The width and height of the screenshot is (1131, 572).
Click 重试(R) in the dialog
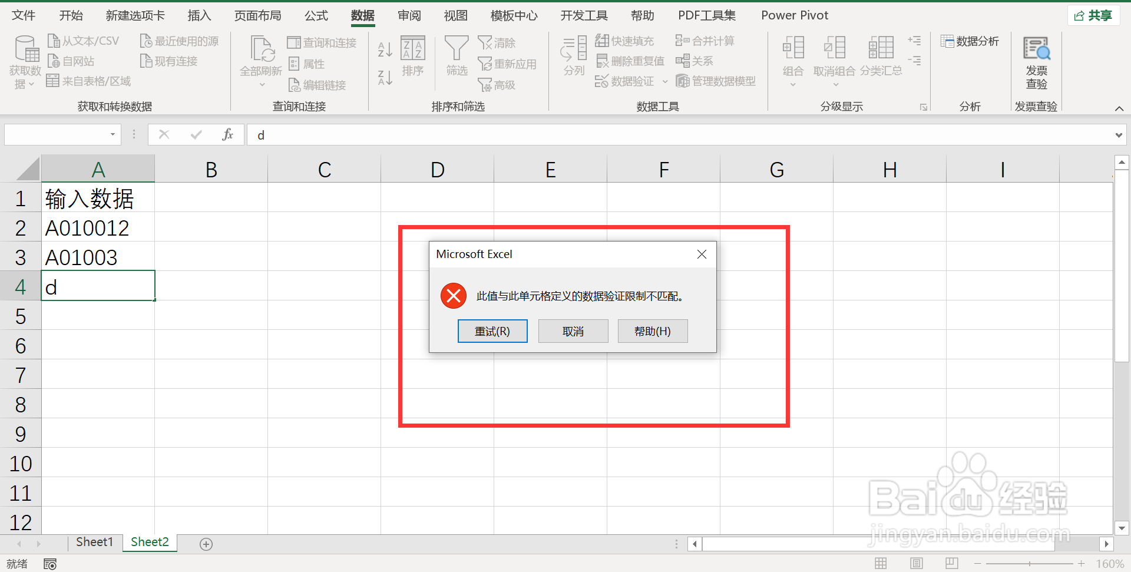[492, 331]
